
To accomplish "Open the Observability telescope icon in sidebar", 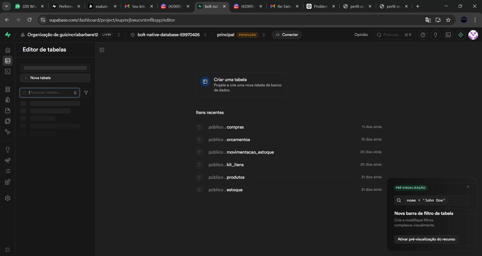I will click(8, 160).
